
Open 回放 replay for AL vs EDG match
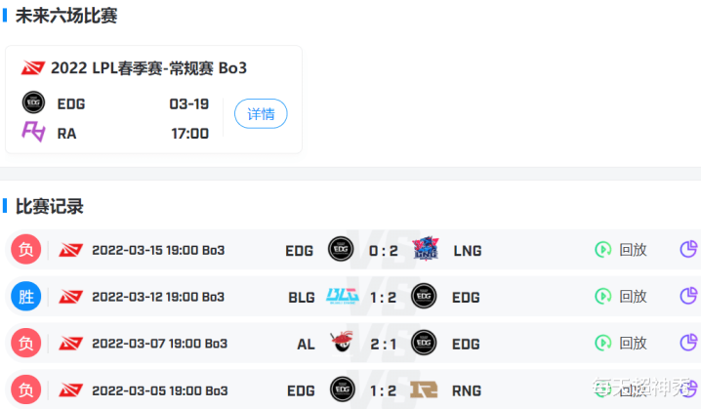tap(621, 343)
